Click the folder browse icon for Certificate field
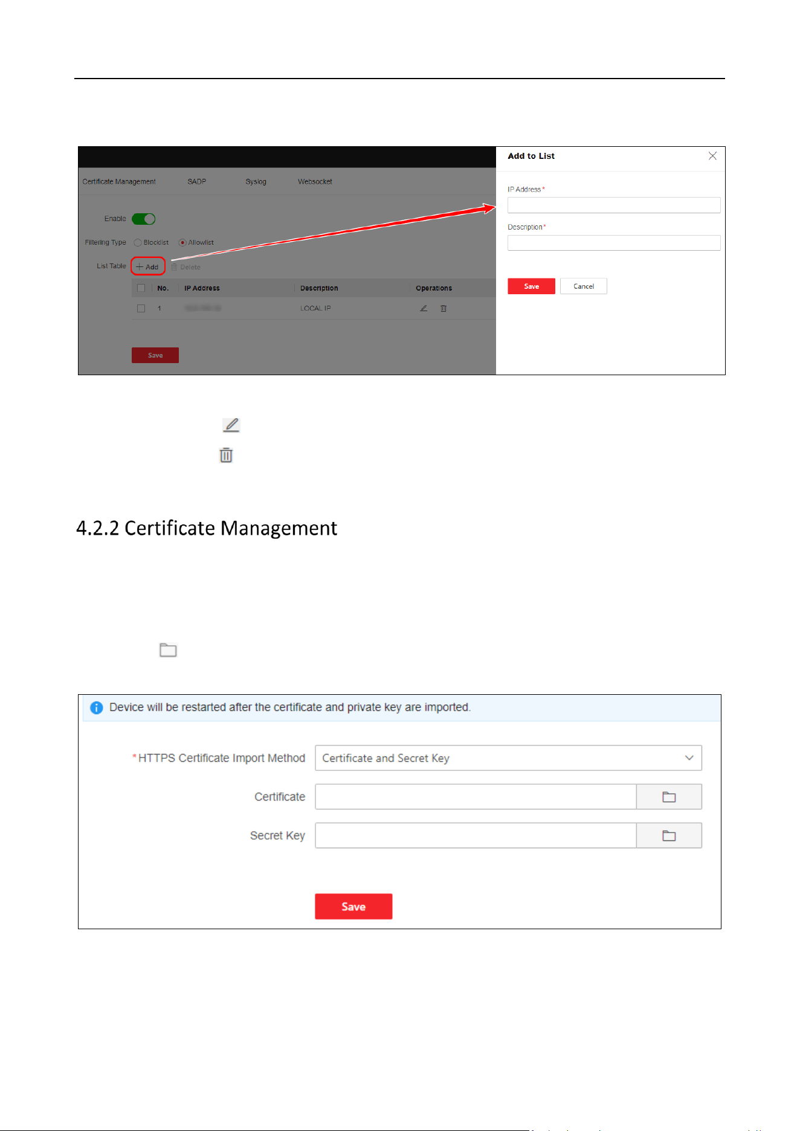 669,797
